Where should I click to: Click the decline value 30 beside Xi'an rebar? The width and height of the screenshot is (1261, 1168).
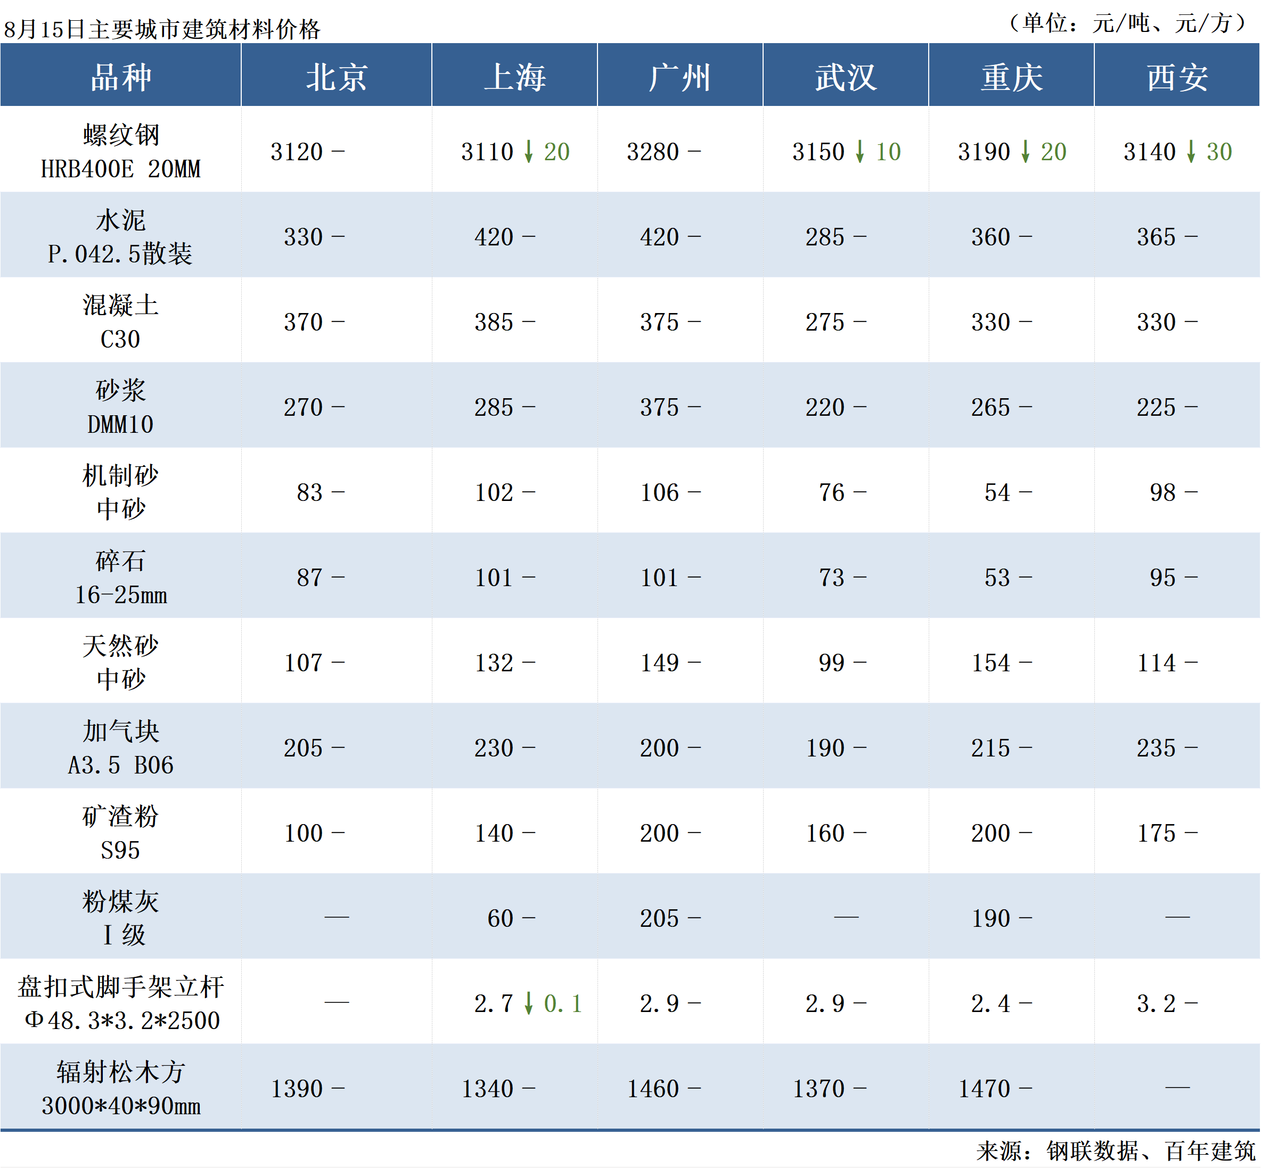[1219, 152]
